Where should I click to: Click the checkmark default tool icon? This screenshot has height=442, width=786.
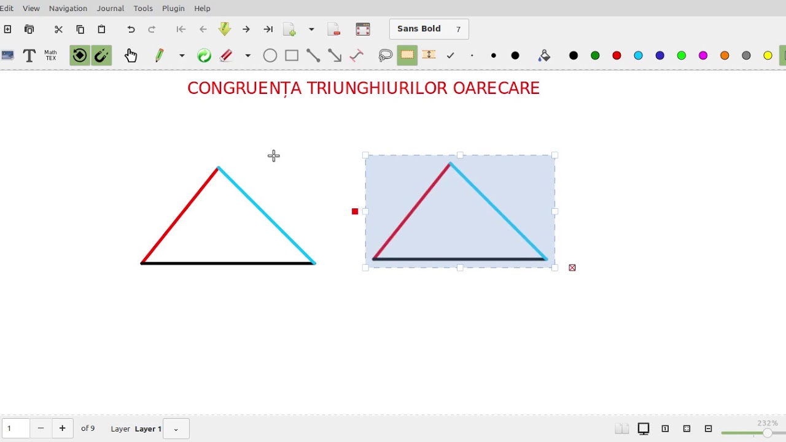[x=450, y=55]
